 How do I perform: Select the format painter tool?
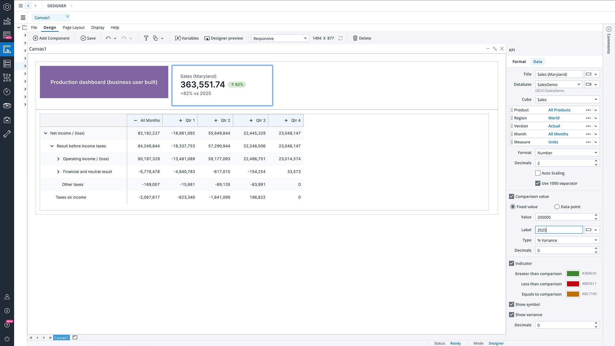pos(146,38)
